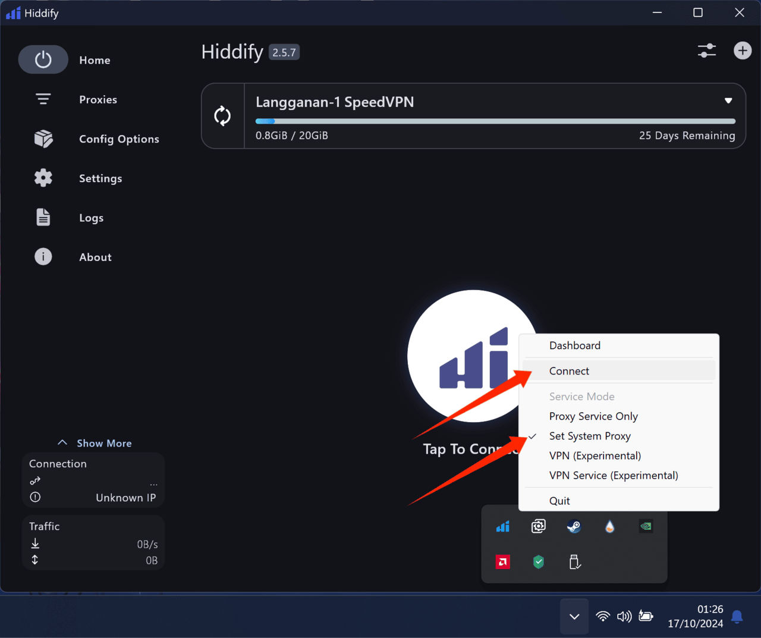
Task: Switch to the Proxies page label
Action: [x=98, y=99]
